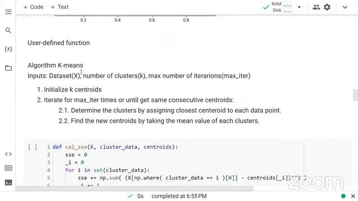Click the 'Algorithm K-means' heading text
The height and width of the screenshot is (201, 358).
point(55,65)
